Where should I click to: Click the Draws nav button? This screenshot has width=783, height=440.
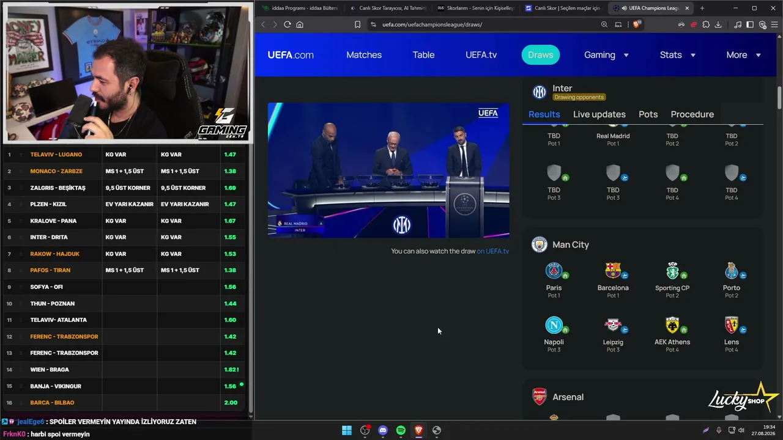(541, 55)
